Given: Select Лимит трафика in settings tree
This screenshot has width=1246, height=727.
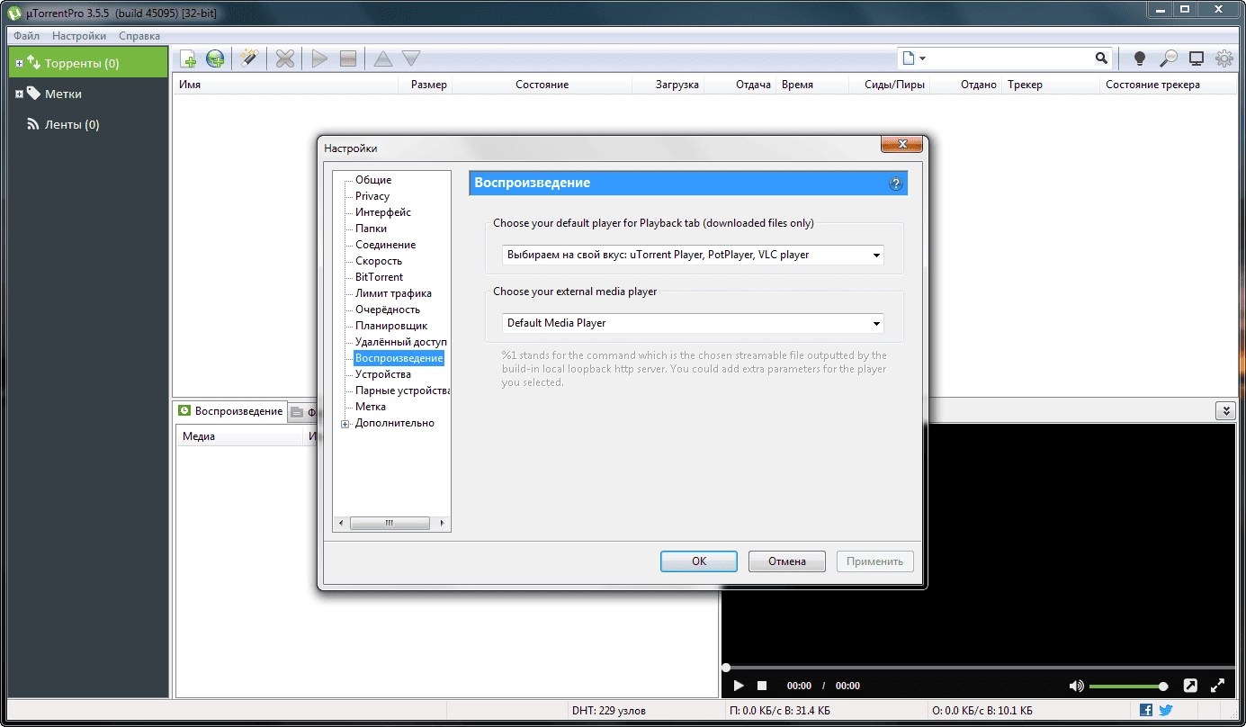Looking at the screenshot, I should click(393, 293).
